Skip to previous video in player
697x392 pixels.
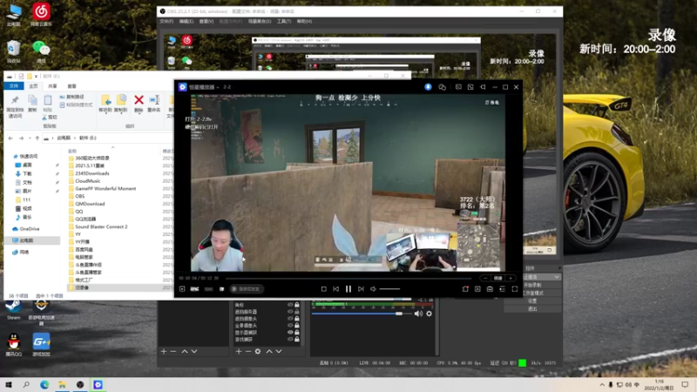point(336,289)
